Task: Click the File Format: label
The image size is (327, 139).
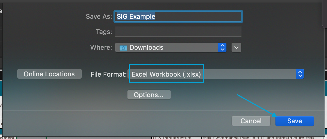Action: point(109,74)
